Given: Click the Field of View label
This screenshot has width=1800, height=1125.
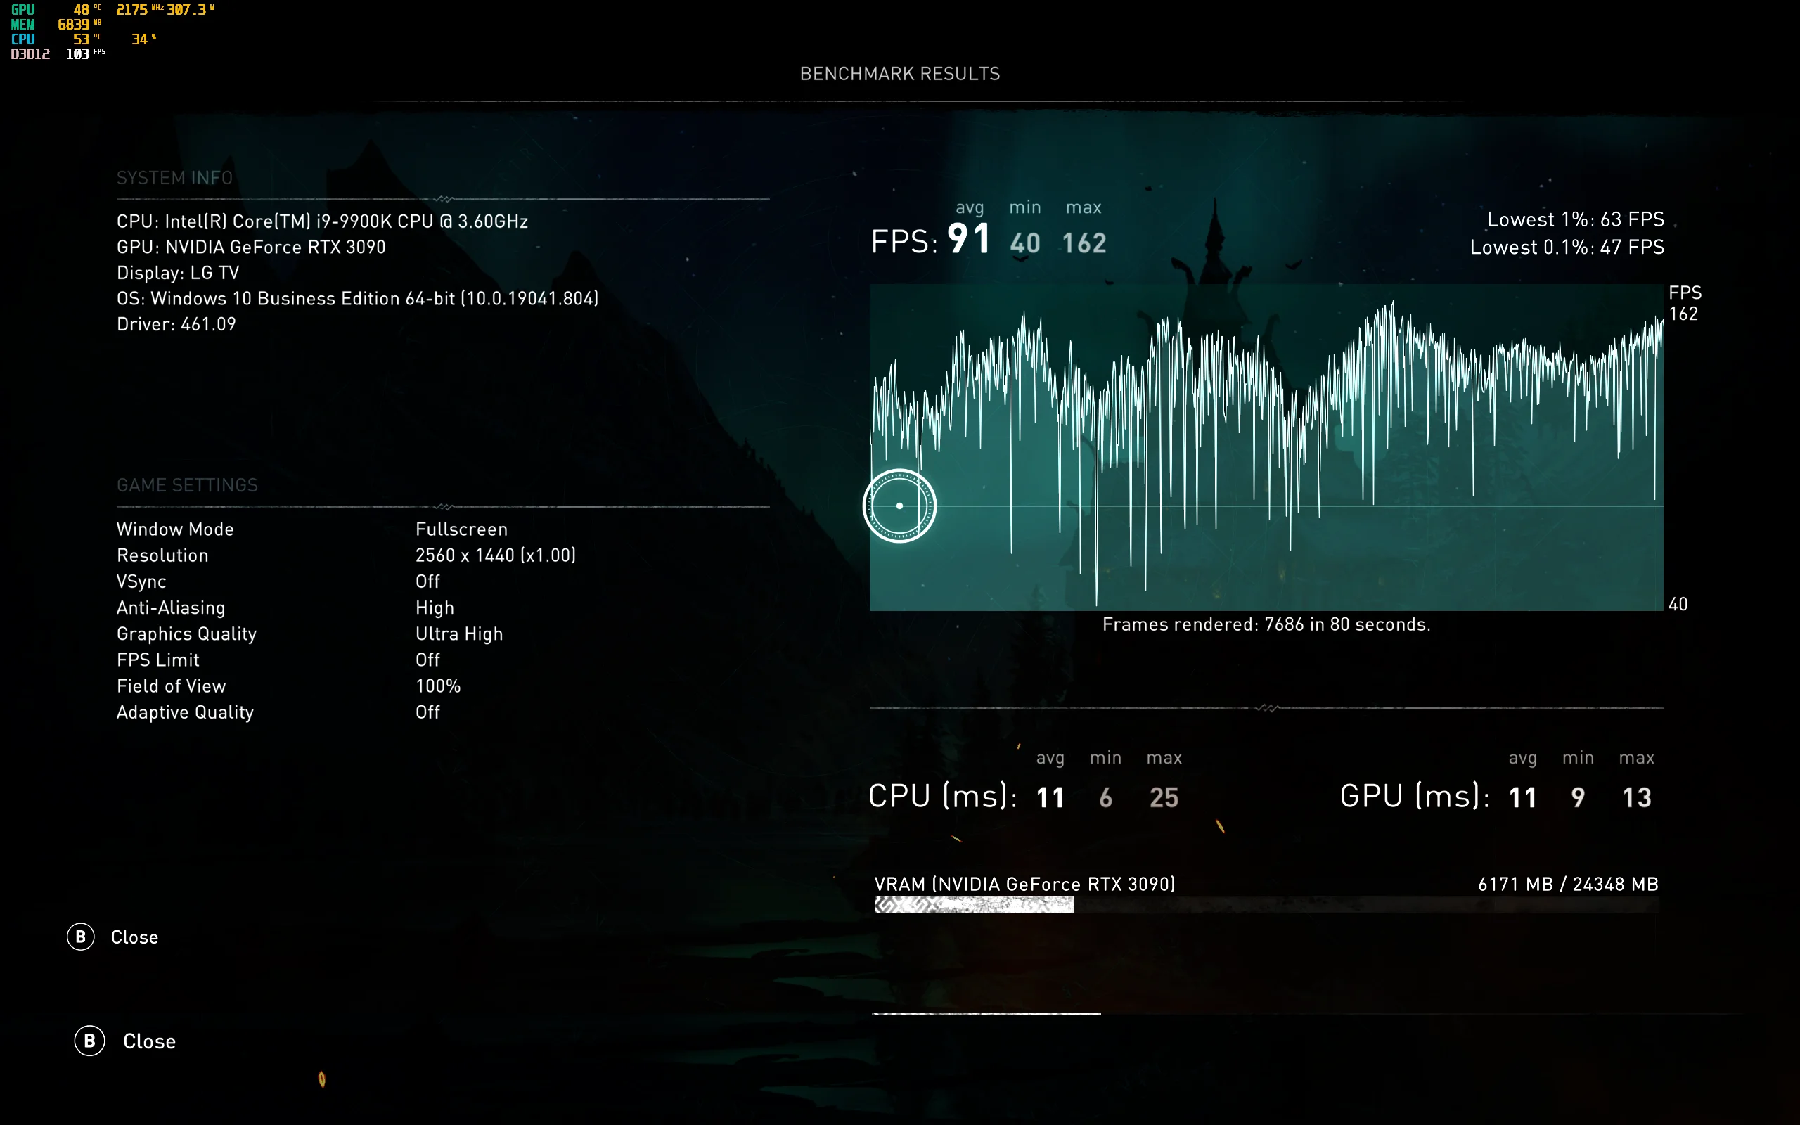Looking at the screenshot, I should (172, 686).
